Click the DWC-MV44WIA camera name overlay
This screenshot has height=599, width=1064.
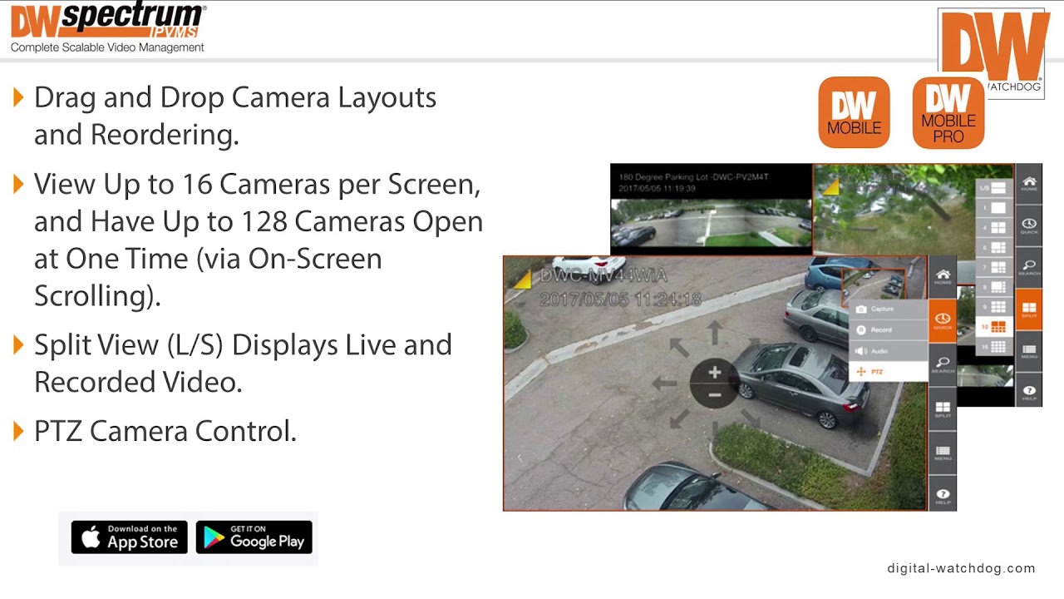603,276
